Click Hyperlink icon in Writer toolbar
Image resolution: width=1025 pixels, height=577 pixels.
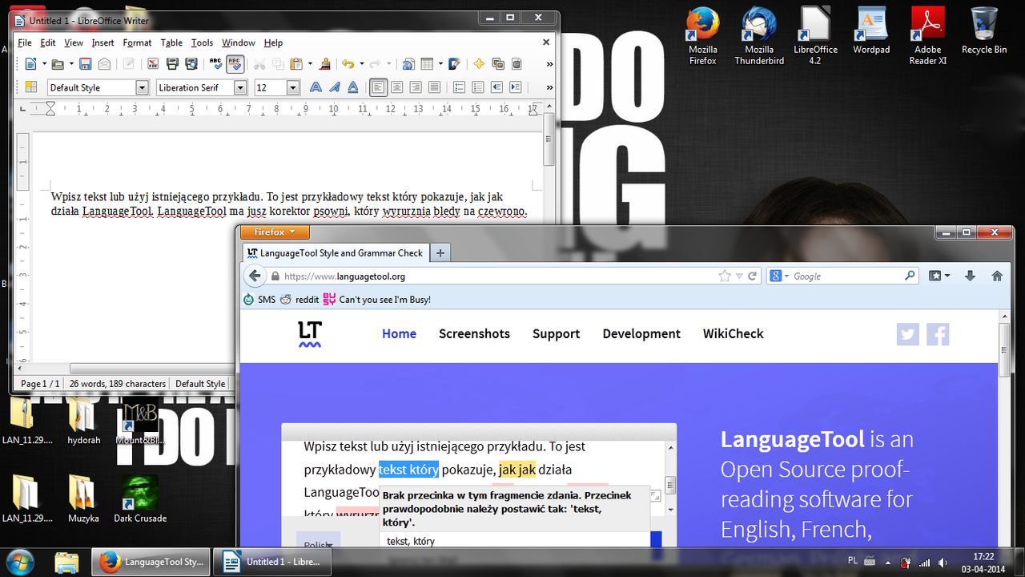(x=408, y=64)
